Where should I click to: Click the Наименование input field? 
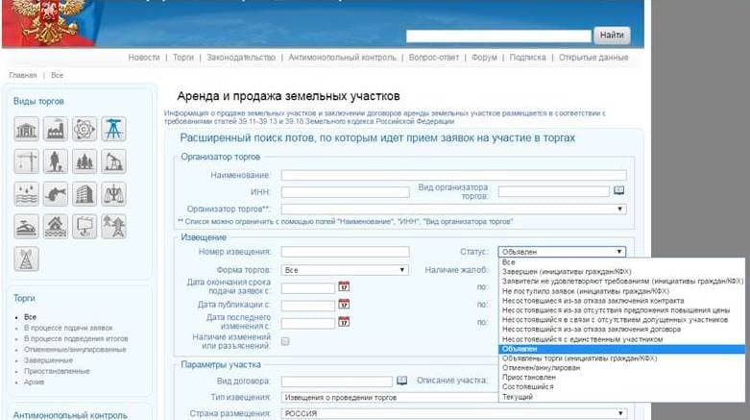coord(453,175)
